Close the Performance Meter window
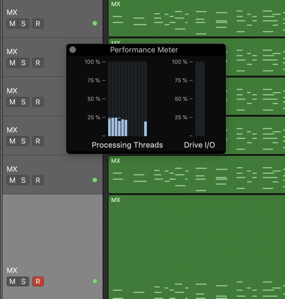285x299 pixels. coord(73,50)
